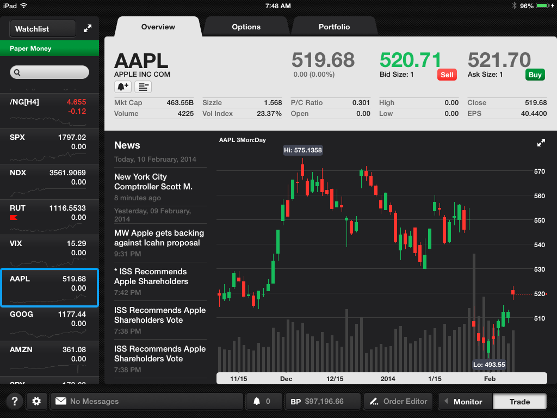
Task: Select SPX in the watchlist
Action: point(49,146)
